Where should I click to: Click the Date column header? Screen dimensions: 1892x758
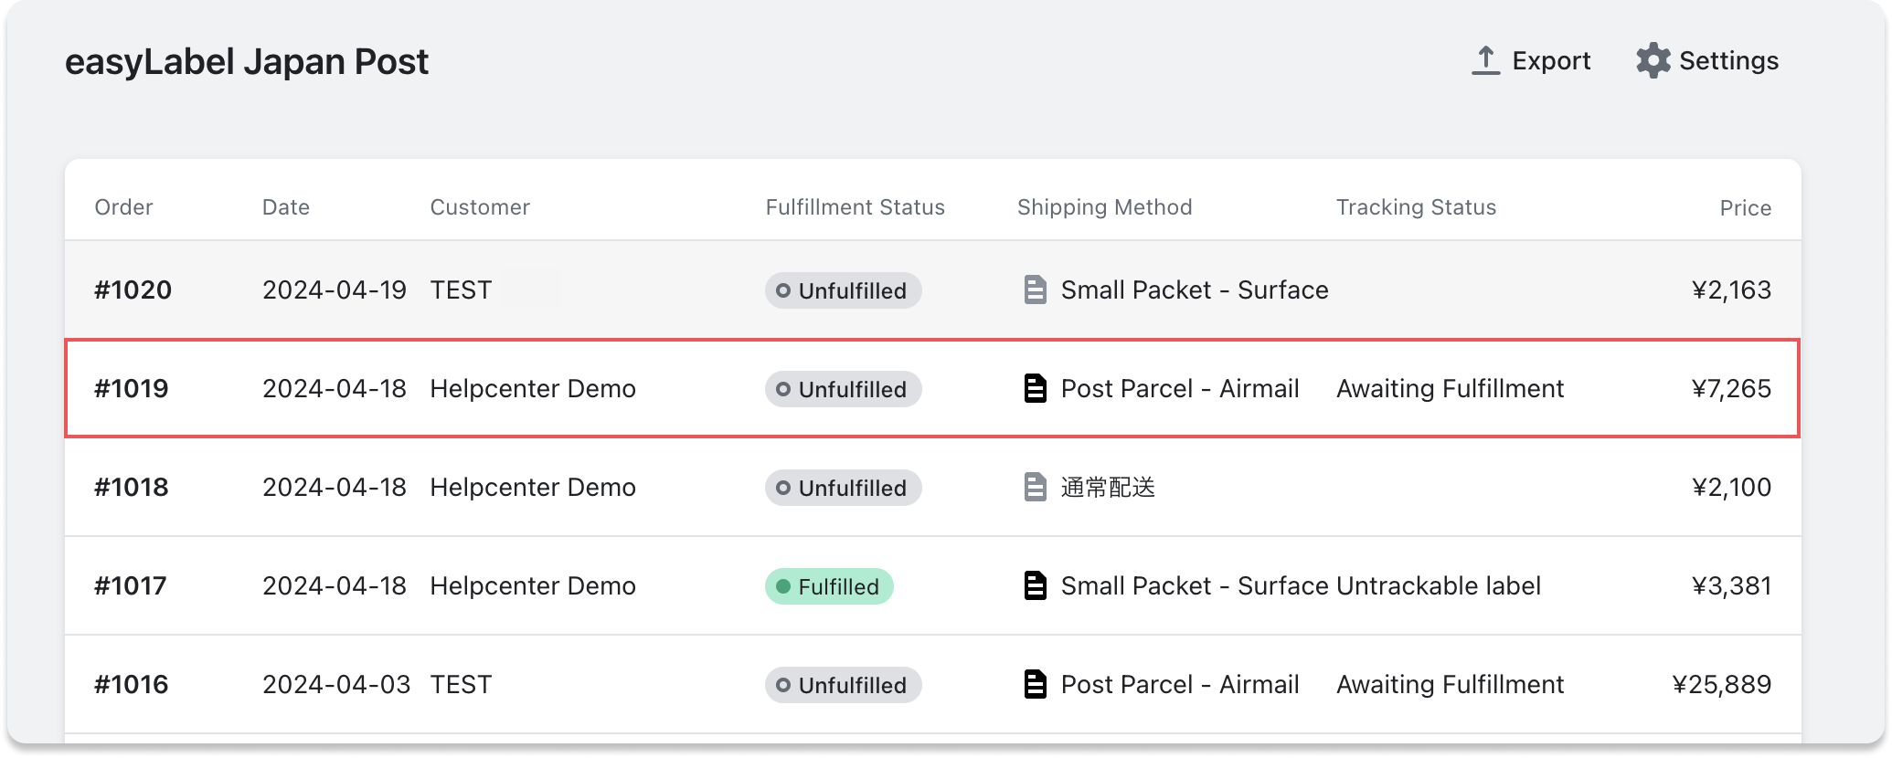285,207
